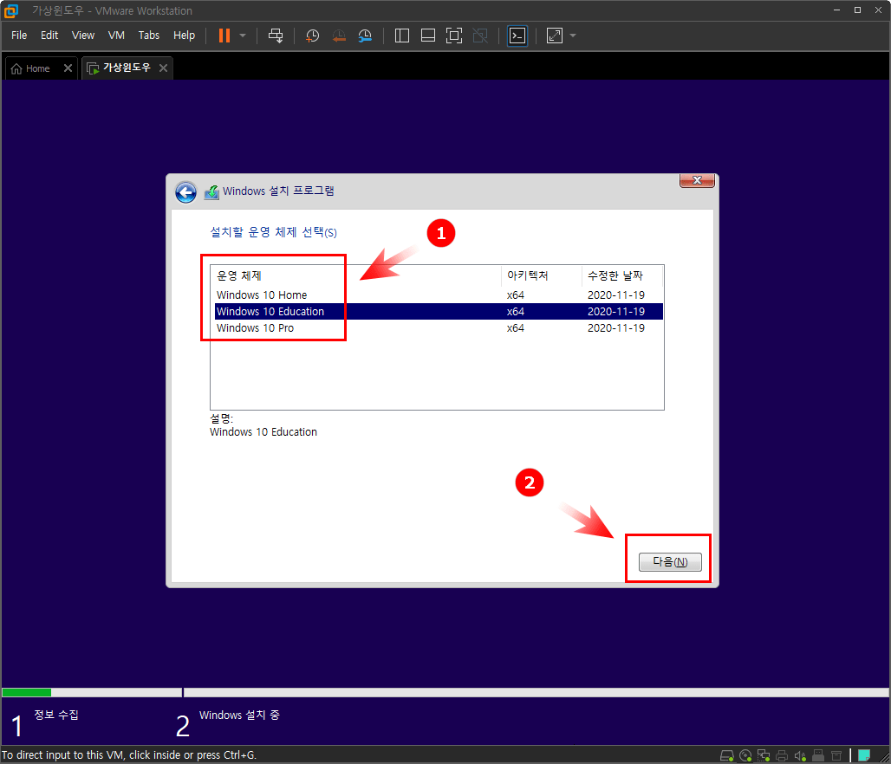Open the Help menu
Image resolution: width=891 pixels, height=764 pixels.
184,36
